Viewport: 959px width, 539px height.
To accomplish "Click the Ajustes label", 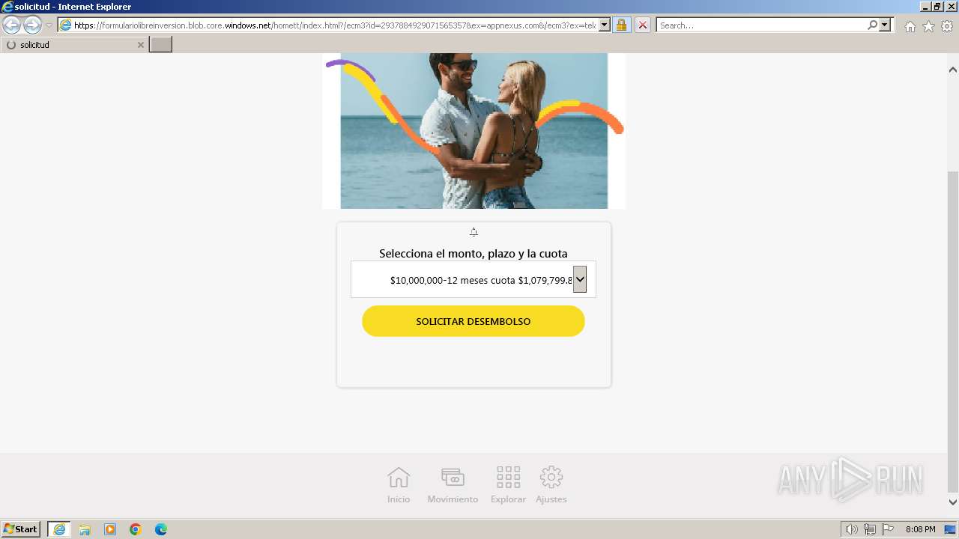I will pyautogui.click(x=551, y=499).
